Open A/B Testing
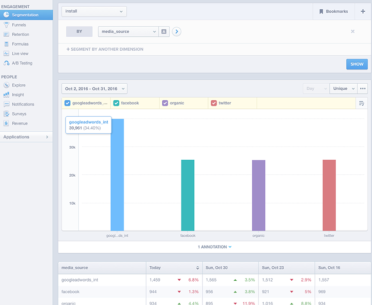Image resolution: width=372 pixels, height=305 pixels. click(22, 63)
